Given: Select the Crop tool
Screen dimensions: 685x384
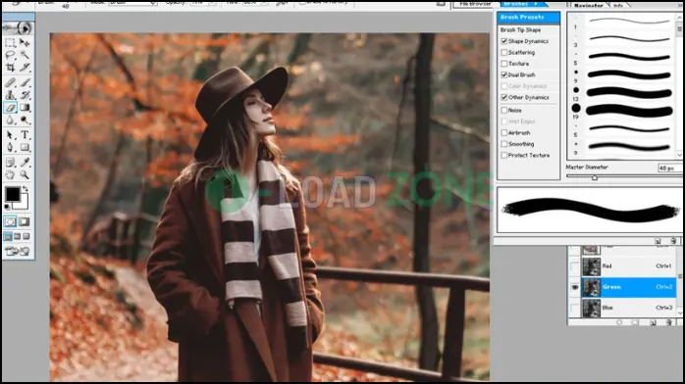Looking at the screenshot, I should pos(11,68).
